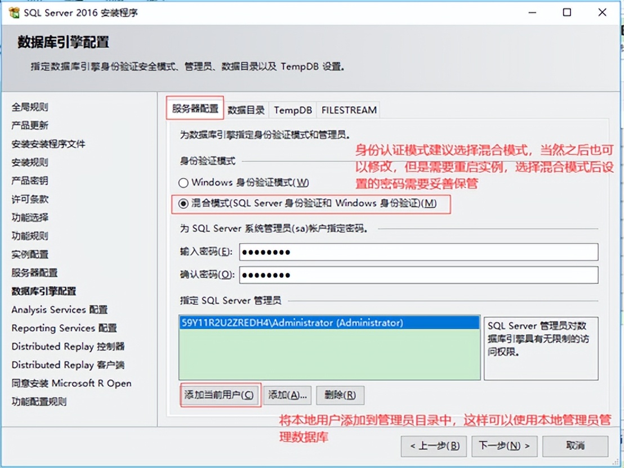Switch to the TempDB tab
This screenshot has width=624, height=468.
tap(292, 110)
